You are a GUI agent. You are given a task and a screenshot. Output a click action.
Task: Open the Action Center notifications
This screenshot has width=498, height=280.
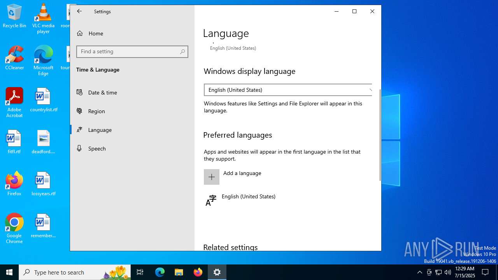(485, 272)
